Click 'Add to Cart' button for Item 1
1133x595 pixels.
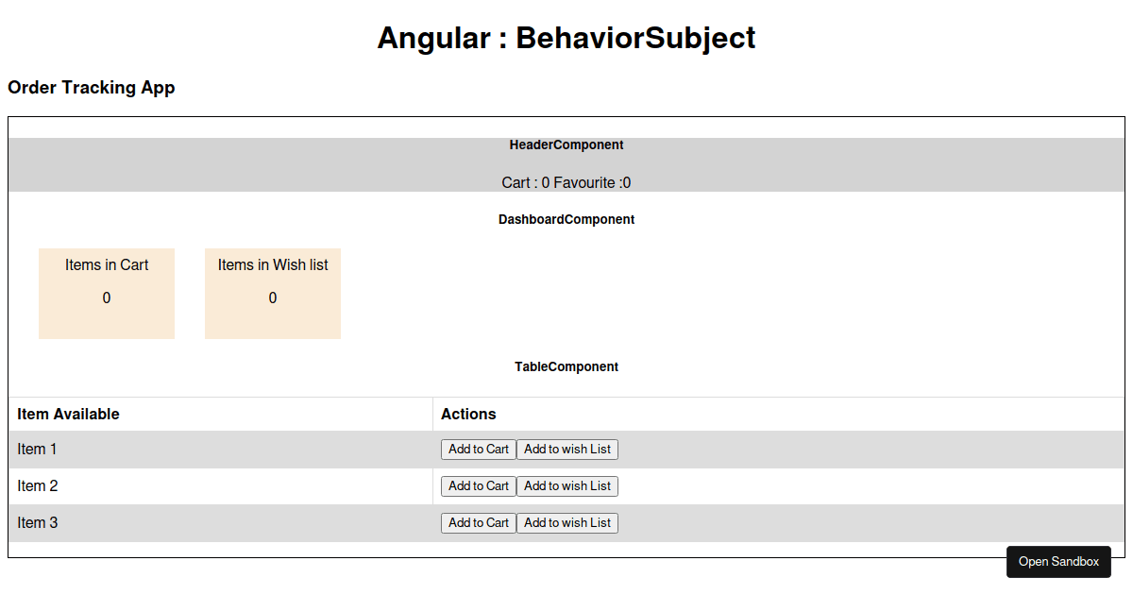point(478,449)
